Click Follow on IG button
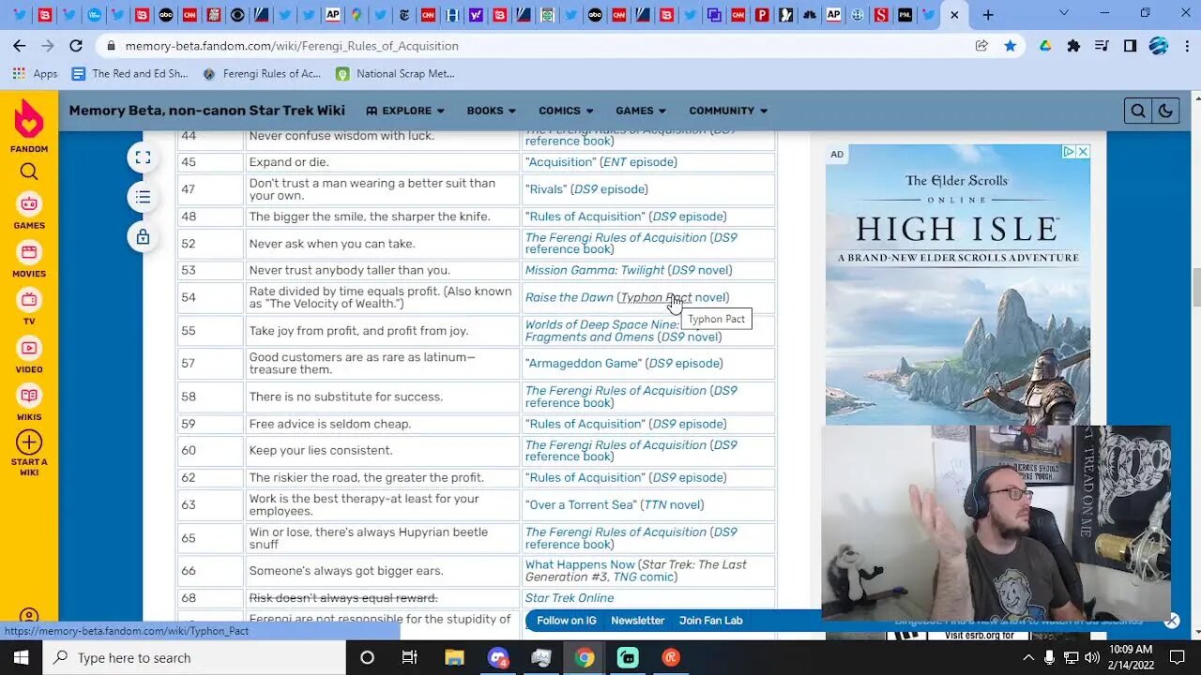 point(566,621)
